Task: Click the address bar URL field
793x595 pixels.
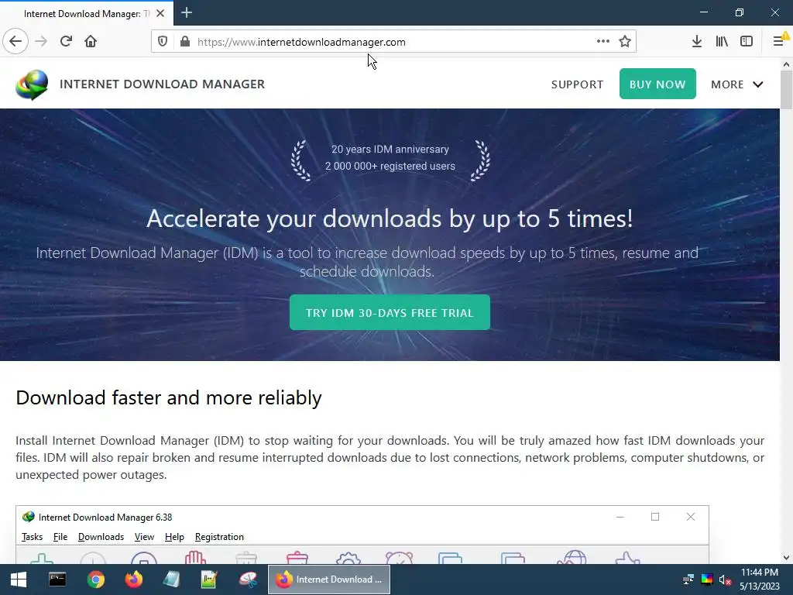Action: (x=393, y=42)
